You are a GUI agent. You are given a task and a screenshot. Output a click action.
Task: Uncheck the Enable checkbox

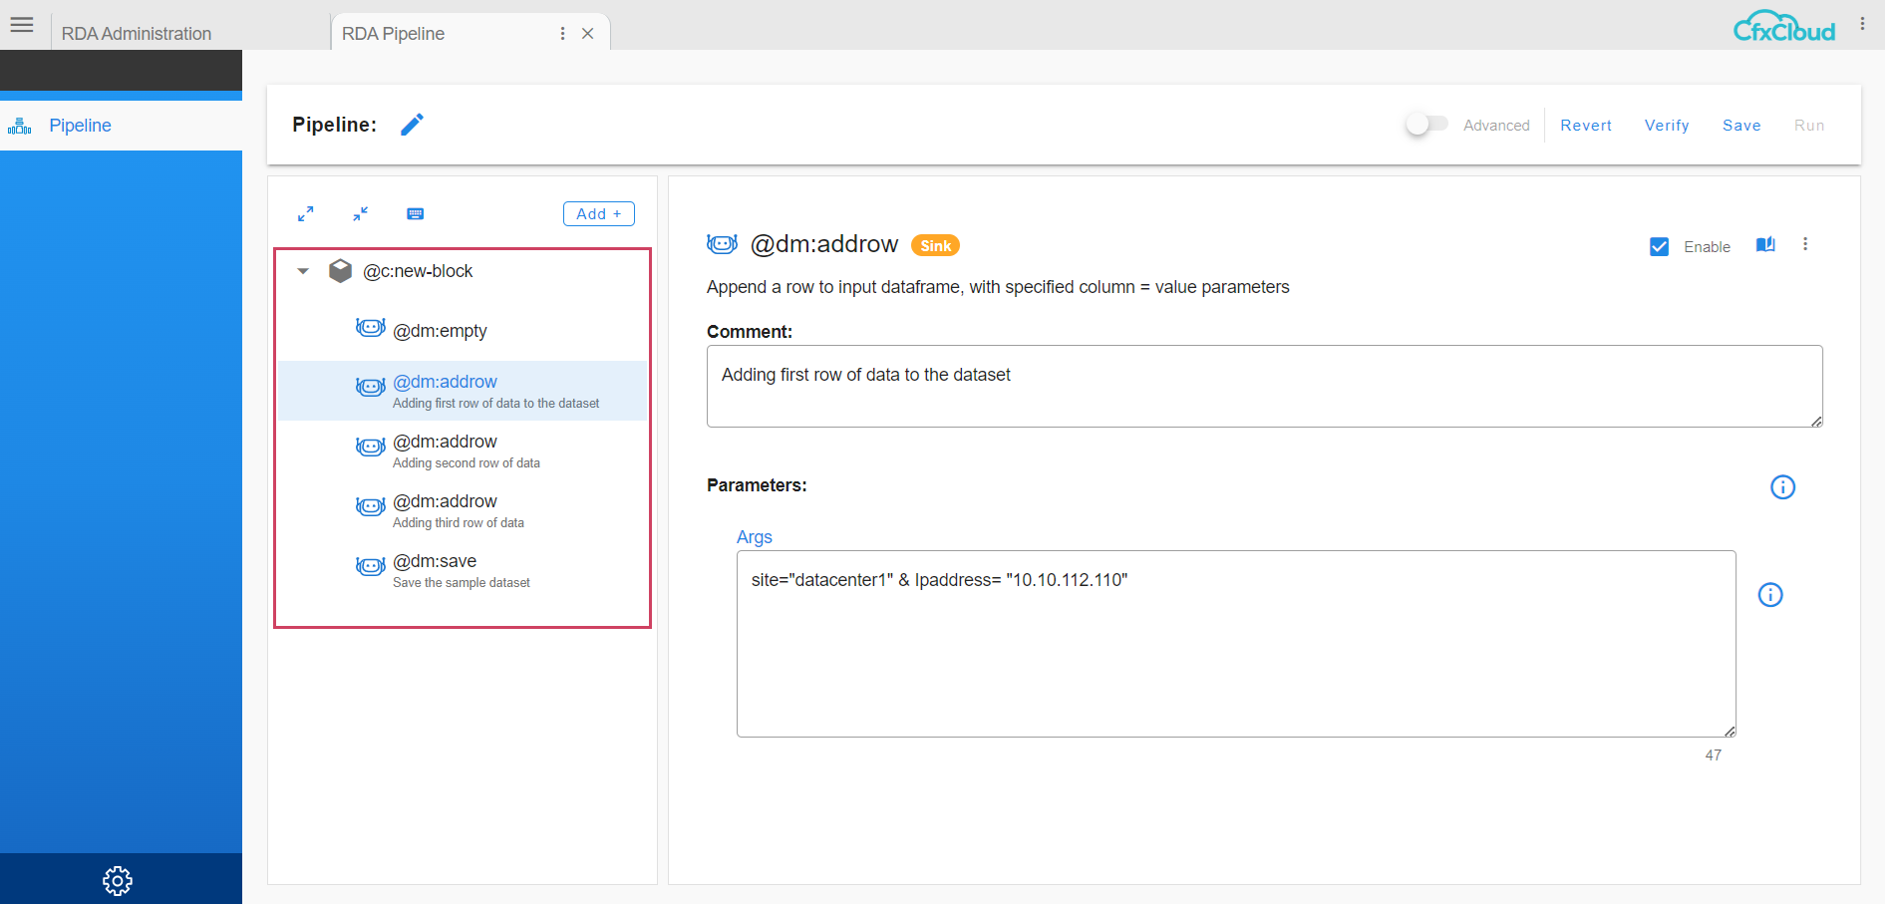pyautogui.click(x=1660, y=247)
